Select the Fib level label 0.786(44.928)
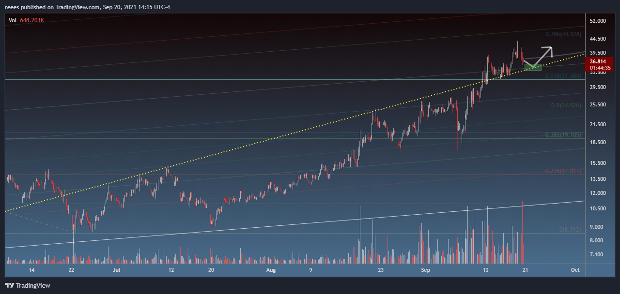This screenshot has width=620, height=294. [563, 34]
